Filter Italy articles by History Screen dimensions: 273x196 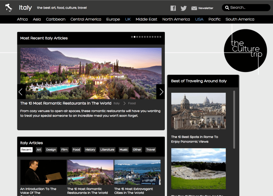pos(90,150)
